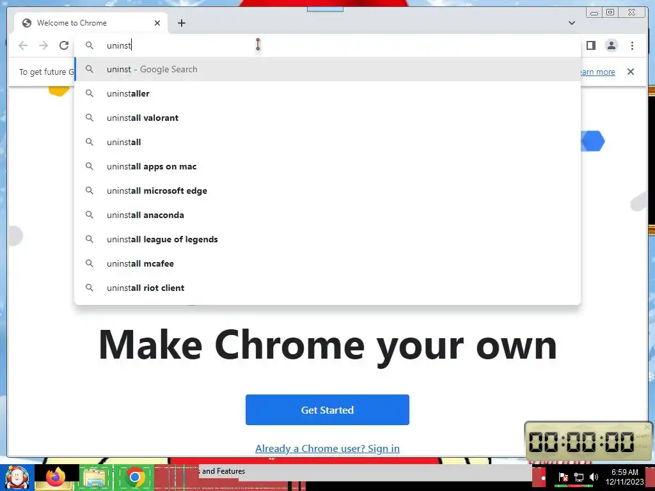This screenshot has height=491, width=655.
Task: Close the Welcome to Chrome tab
Action: 157,23
